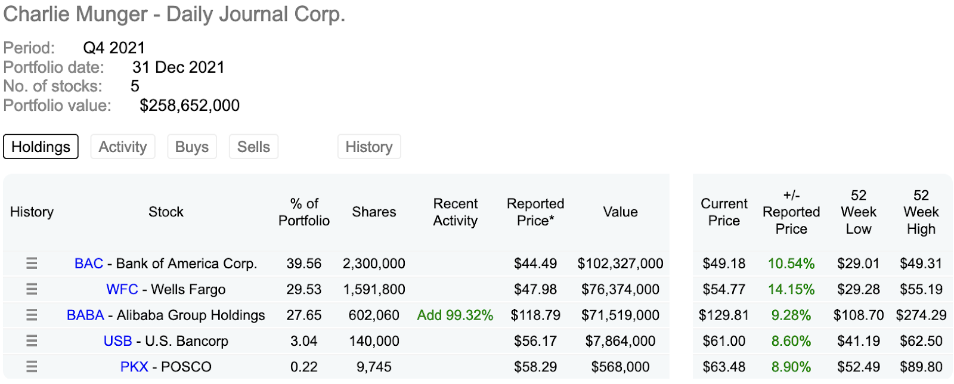This screenshot has height=384, width=954.
Task: Follow the BABA ticker link
Action: pyautogui.click(x=85, y=315)
